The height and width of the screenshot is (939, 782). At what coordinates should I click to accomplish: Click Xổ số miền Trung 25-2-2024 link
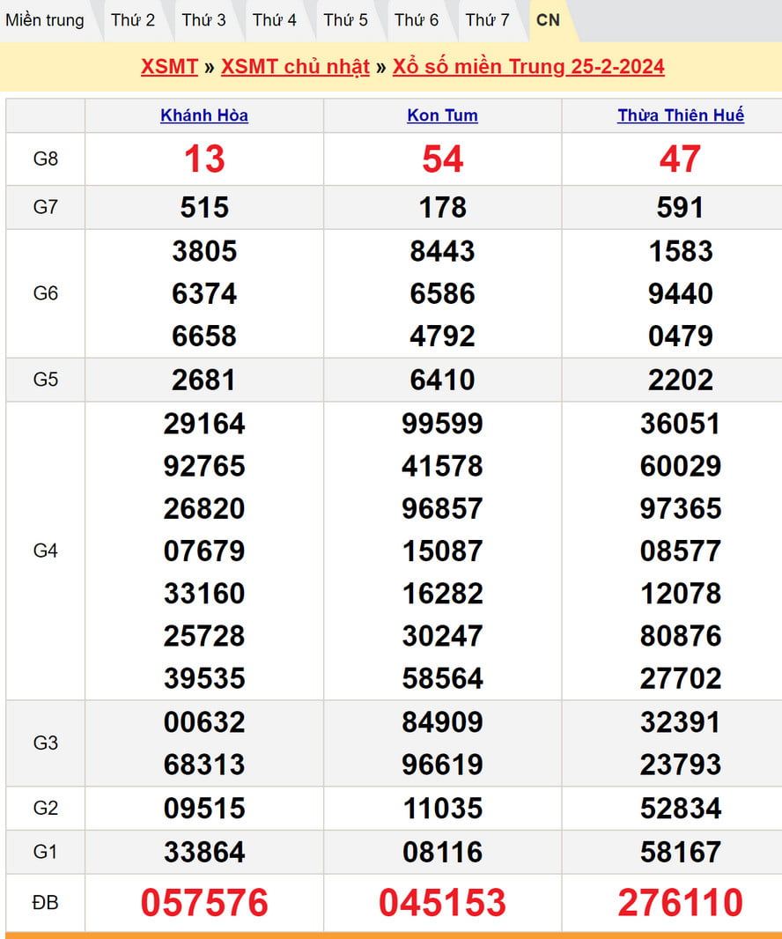[x=528, y=67]
